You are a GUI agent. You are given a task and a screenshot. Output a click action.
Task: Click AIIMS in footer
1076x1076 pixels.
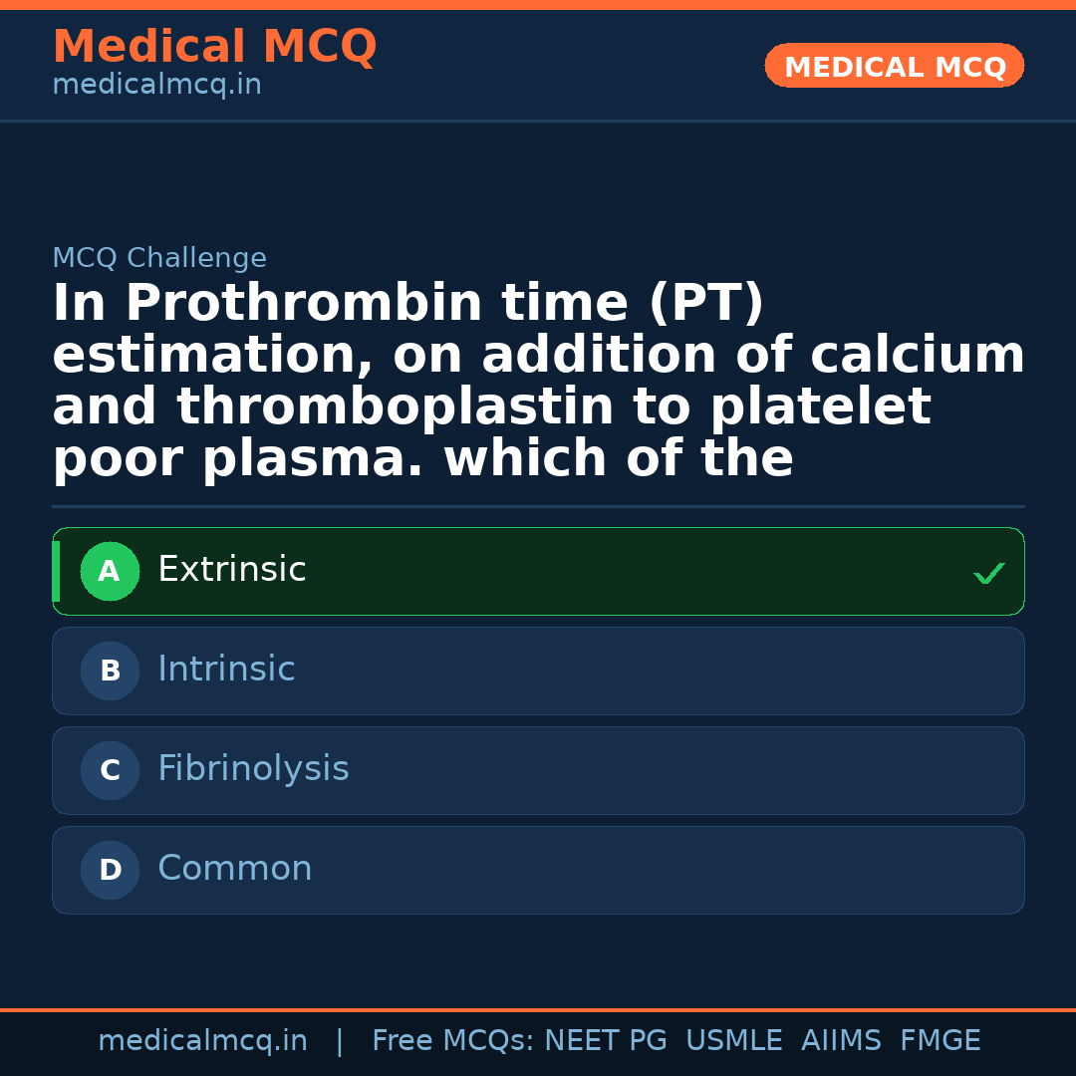click(841, 1041)
